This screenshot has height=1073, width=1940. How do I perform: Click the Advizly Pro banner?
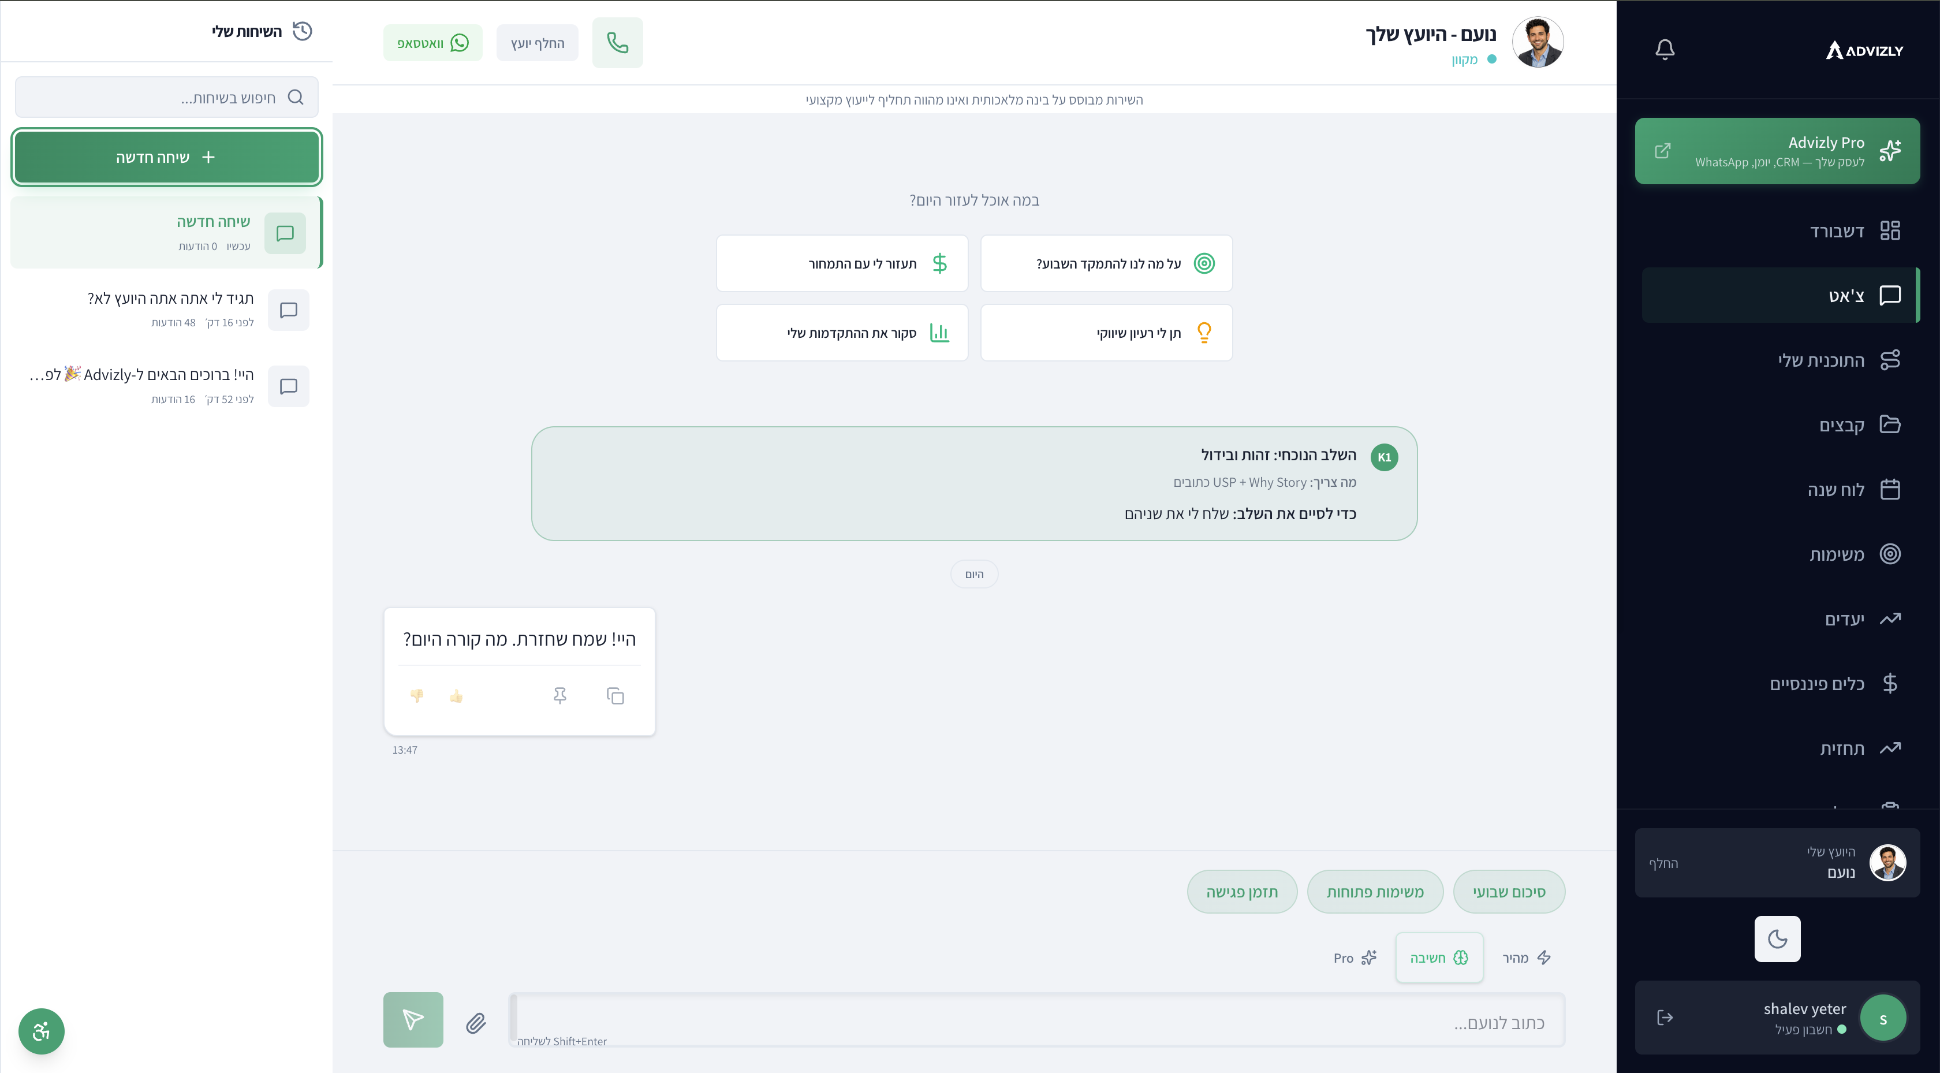[x=1777, y=151]
